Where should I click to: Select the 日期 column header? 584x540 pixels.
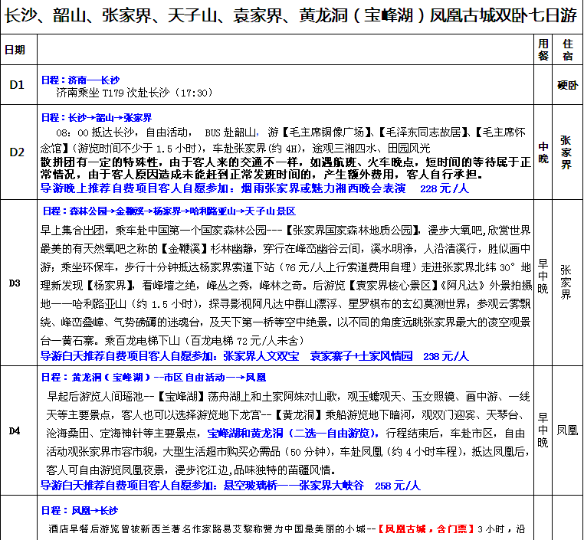(15, 50)
